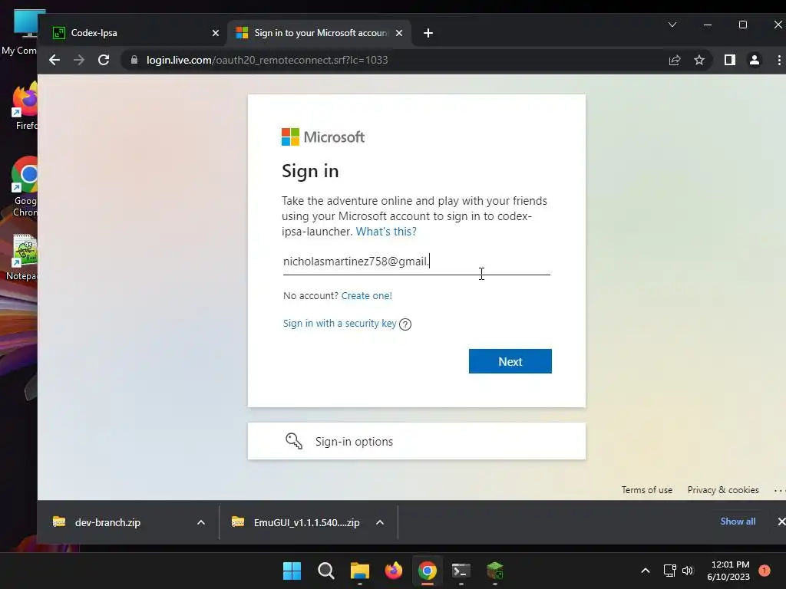Viewport: 786px width, 589px height.
Task: Go back with the browser back arrow
Action: (54, 60)
